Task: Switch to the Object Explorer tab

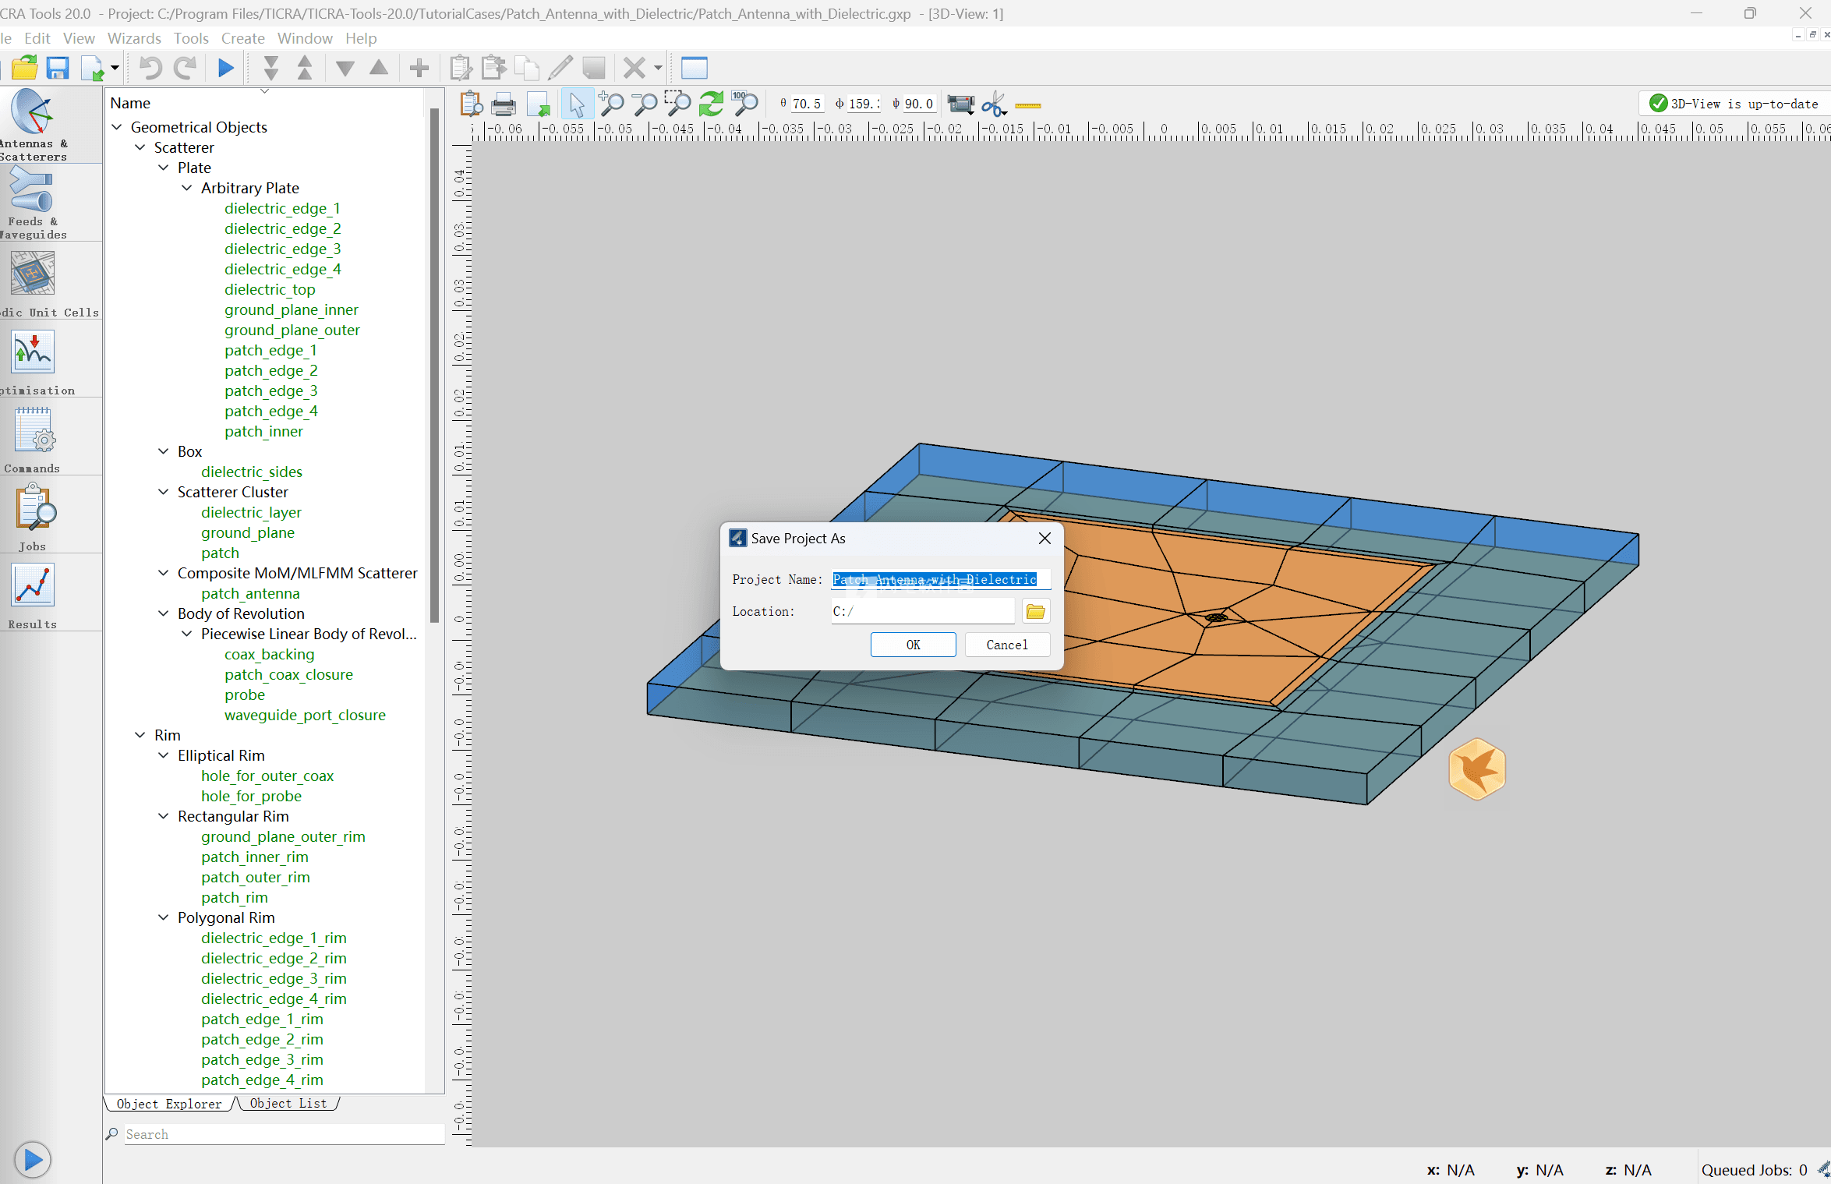Action: point(169,1104)
